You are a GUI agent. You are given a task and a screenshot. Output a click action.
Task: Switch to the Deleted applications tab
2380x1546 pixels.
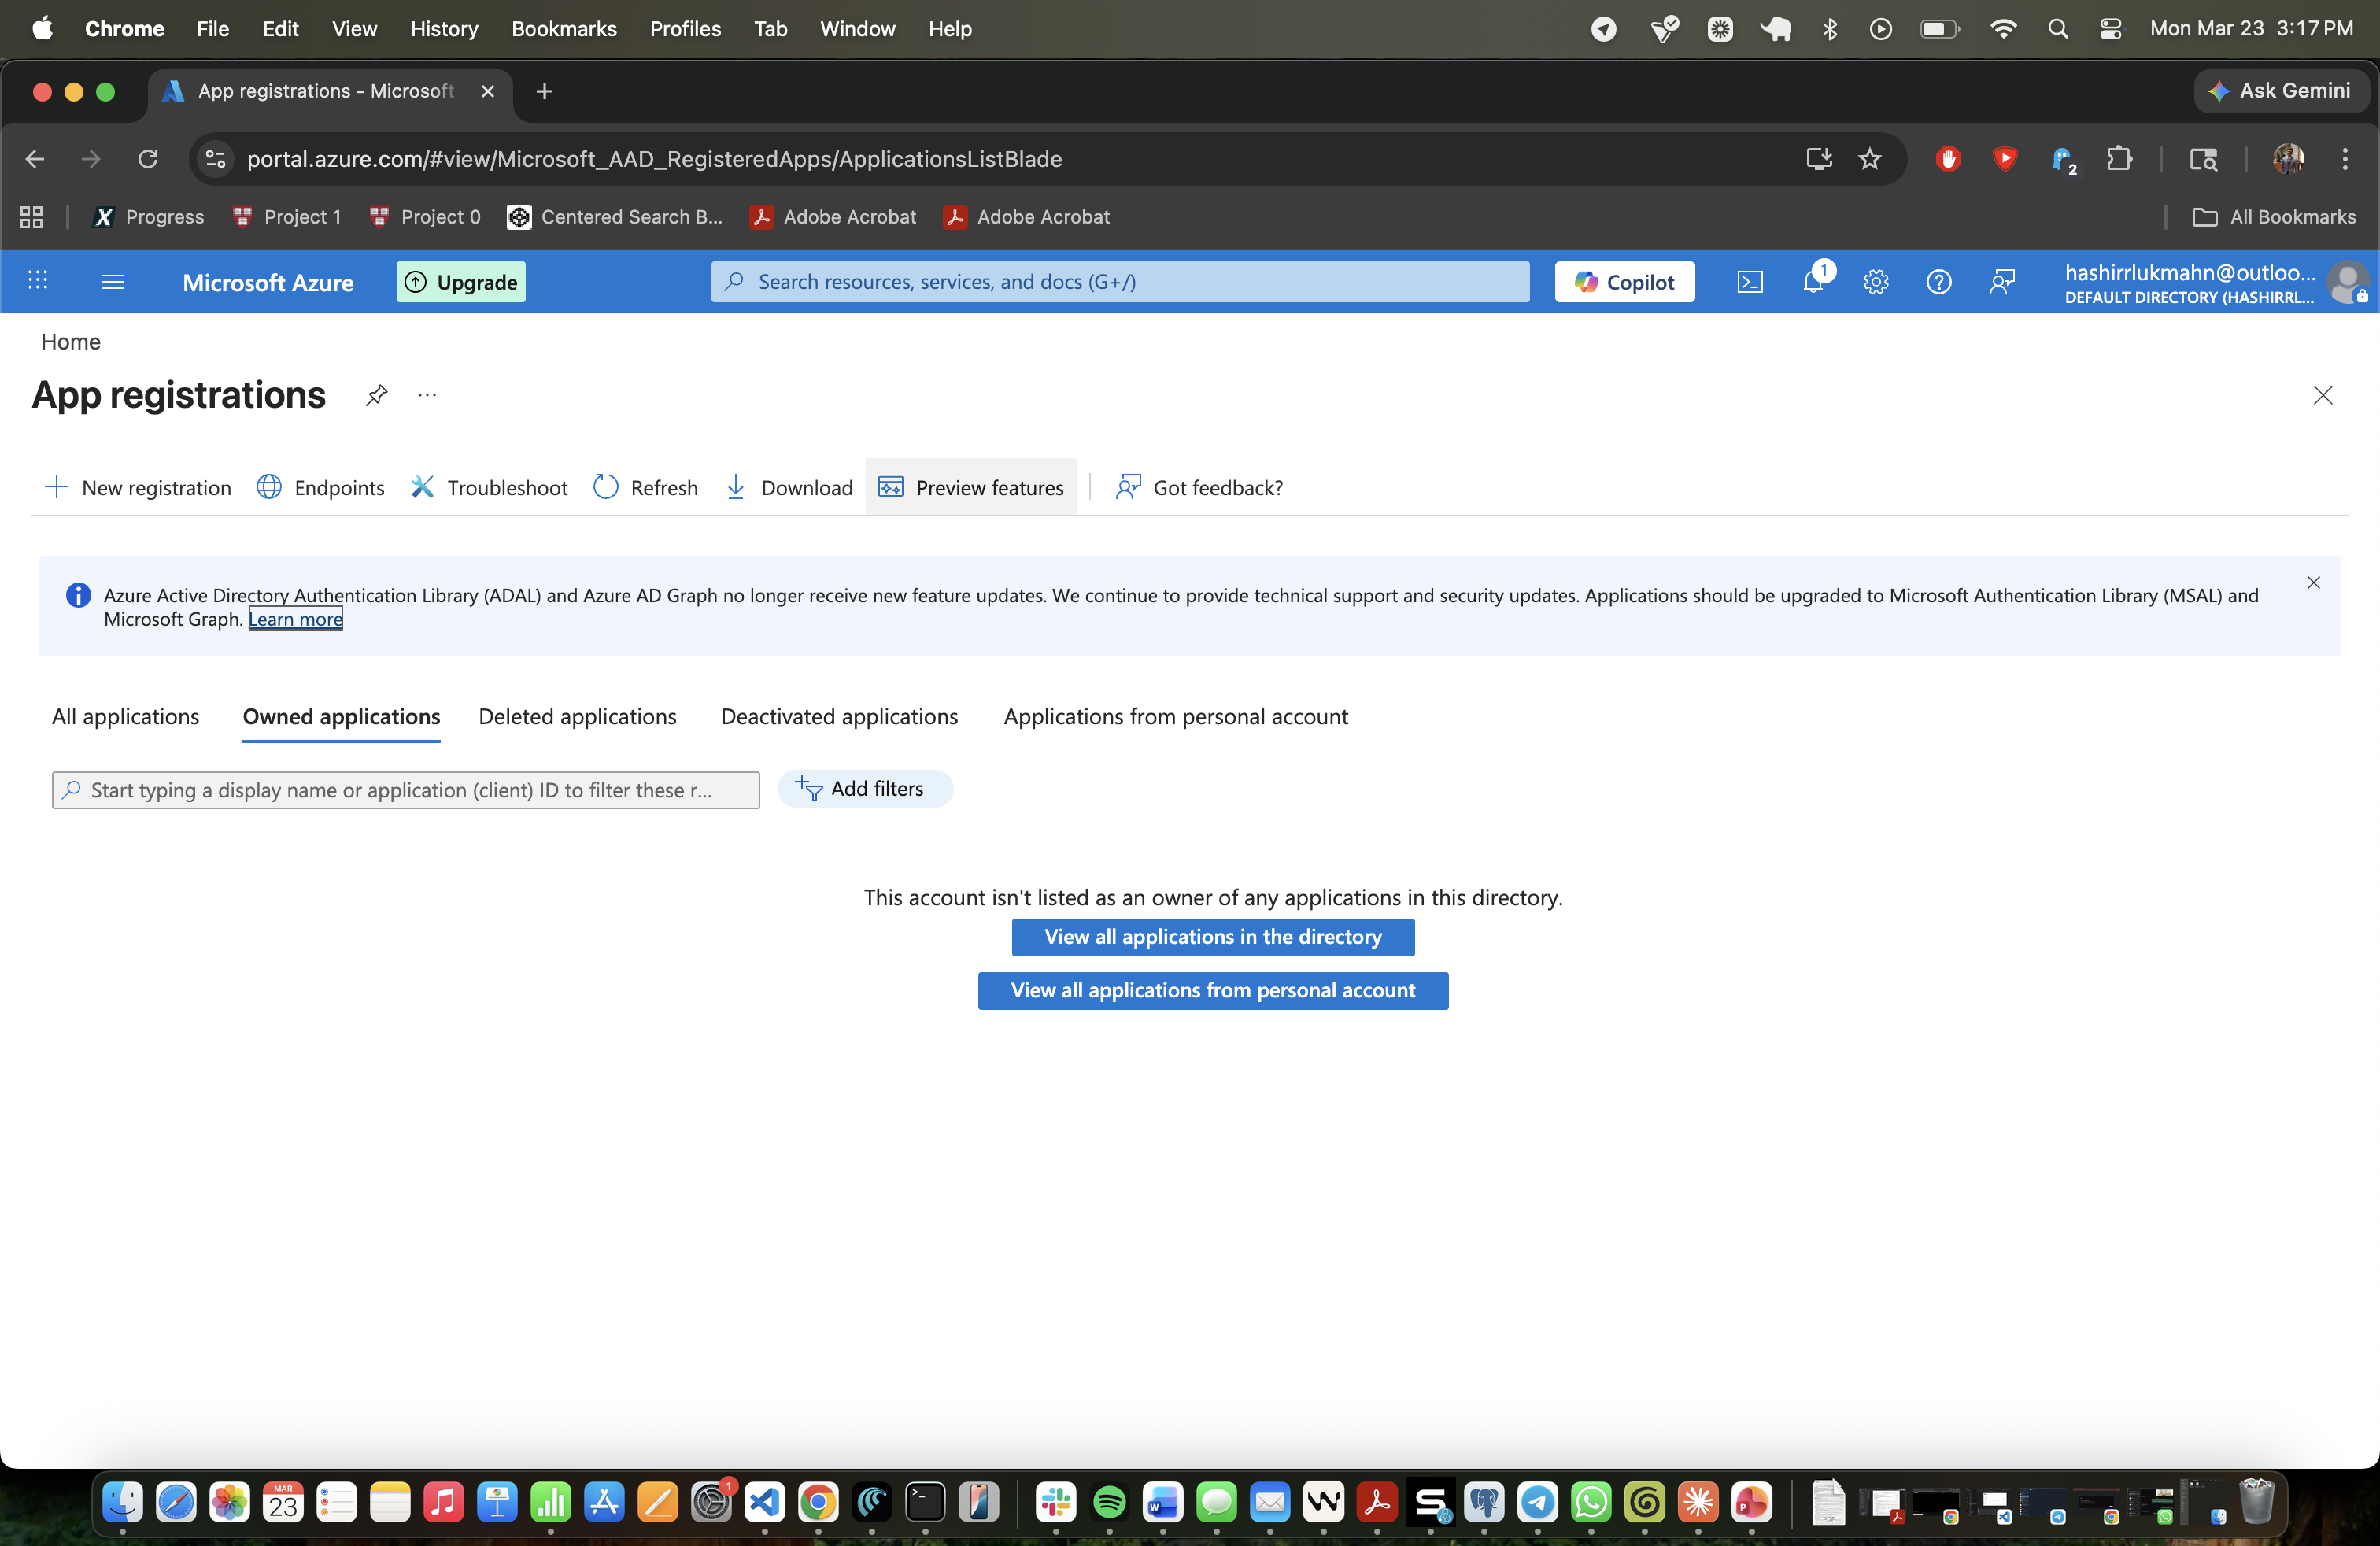click(577, 716)
